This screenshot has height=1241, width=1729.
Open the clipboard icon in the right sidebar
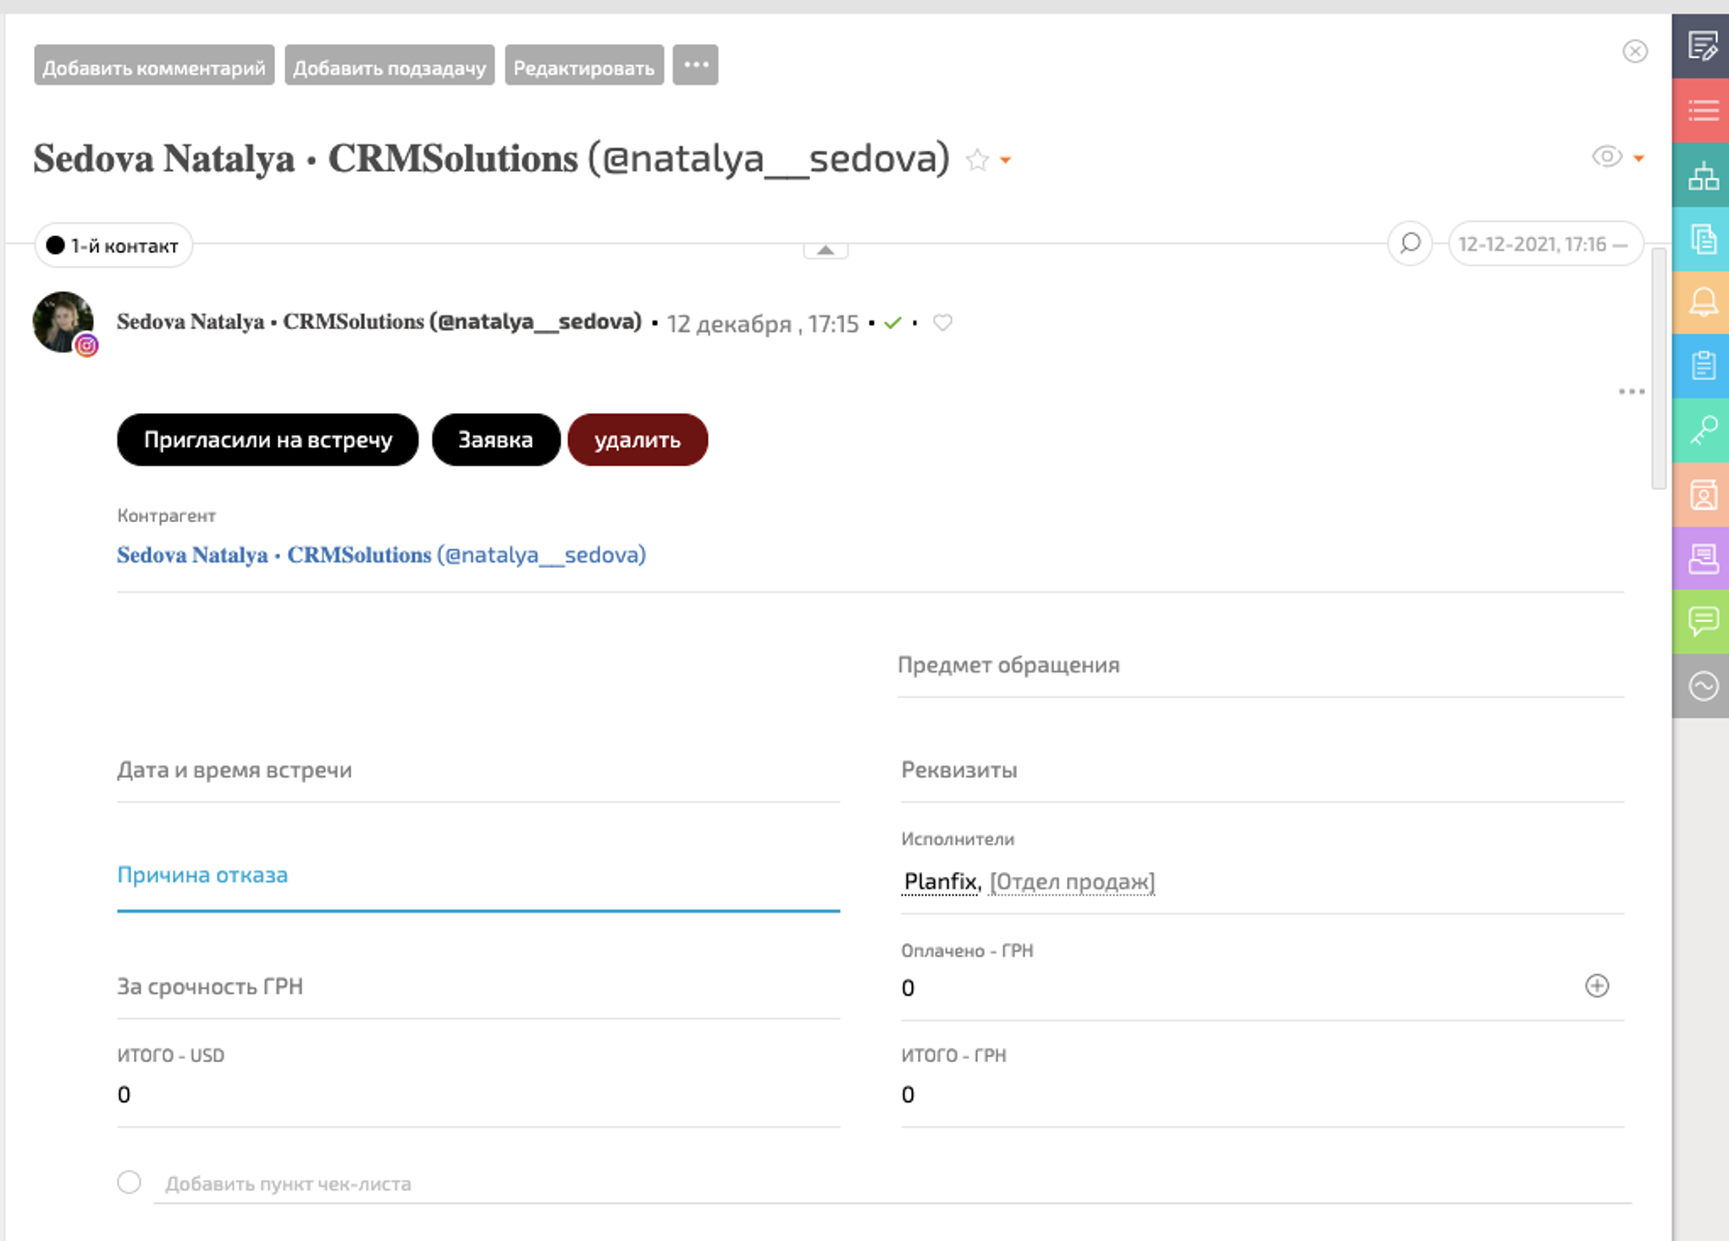coord(1702,366)
